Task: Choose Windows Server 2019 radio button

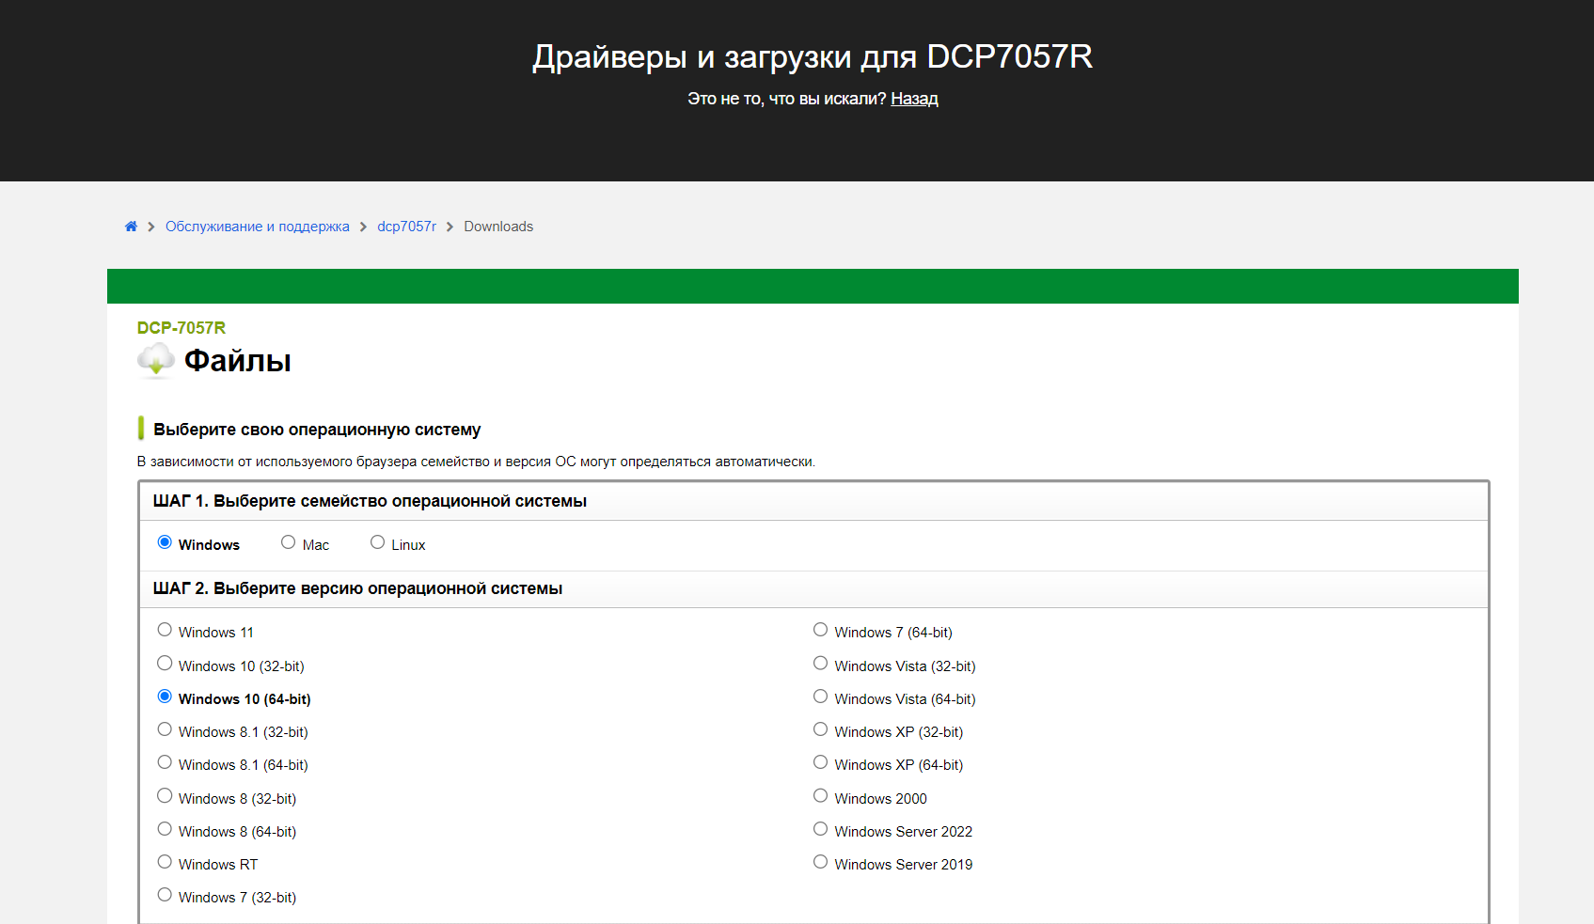Action: pyautogui.click(x=821, y=862)
